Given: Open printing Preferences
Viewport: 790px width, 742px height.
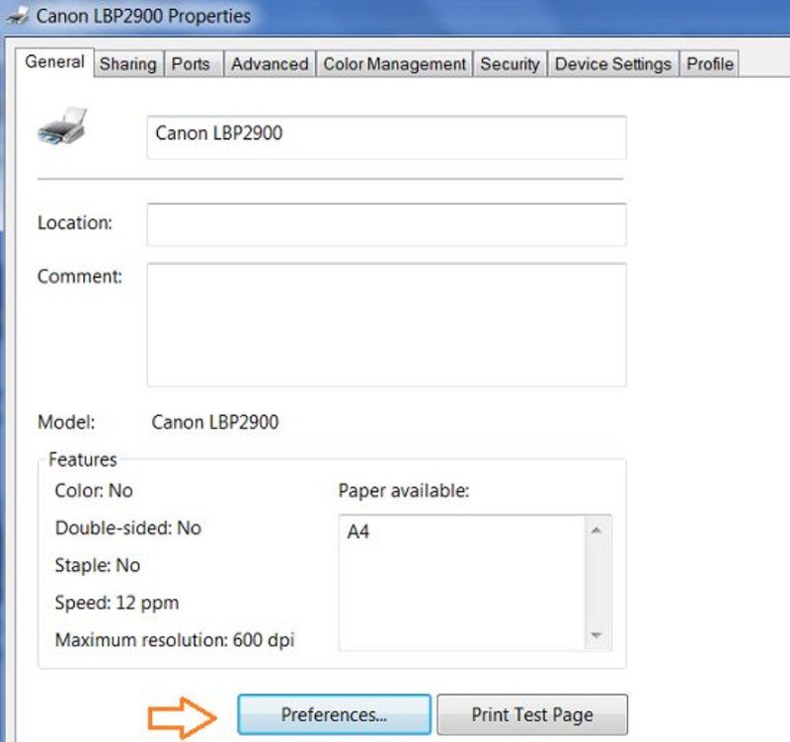Looking at the screenshot, I should (x=334, y=714).
